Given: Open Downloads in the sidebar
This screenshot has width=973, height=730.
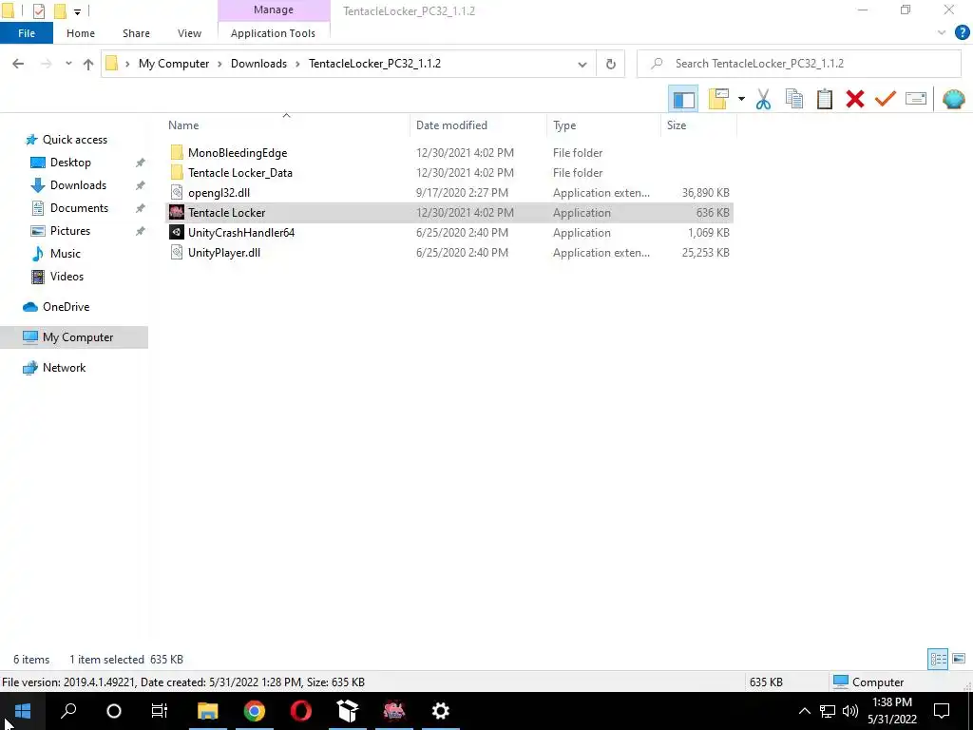Looking at the screenshot, I should click(x=78, y=185).
